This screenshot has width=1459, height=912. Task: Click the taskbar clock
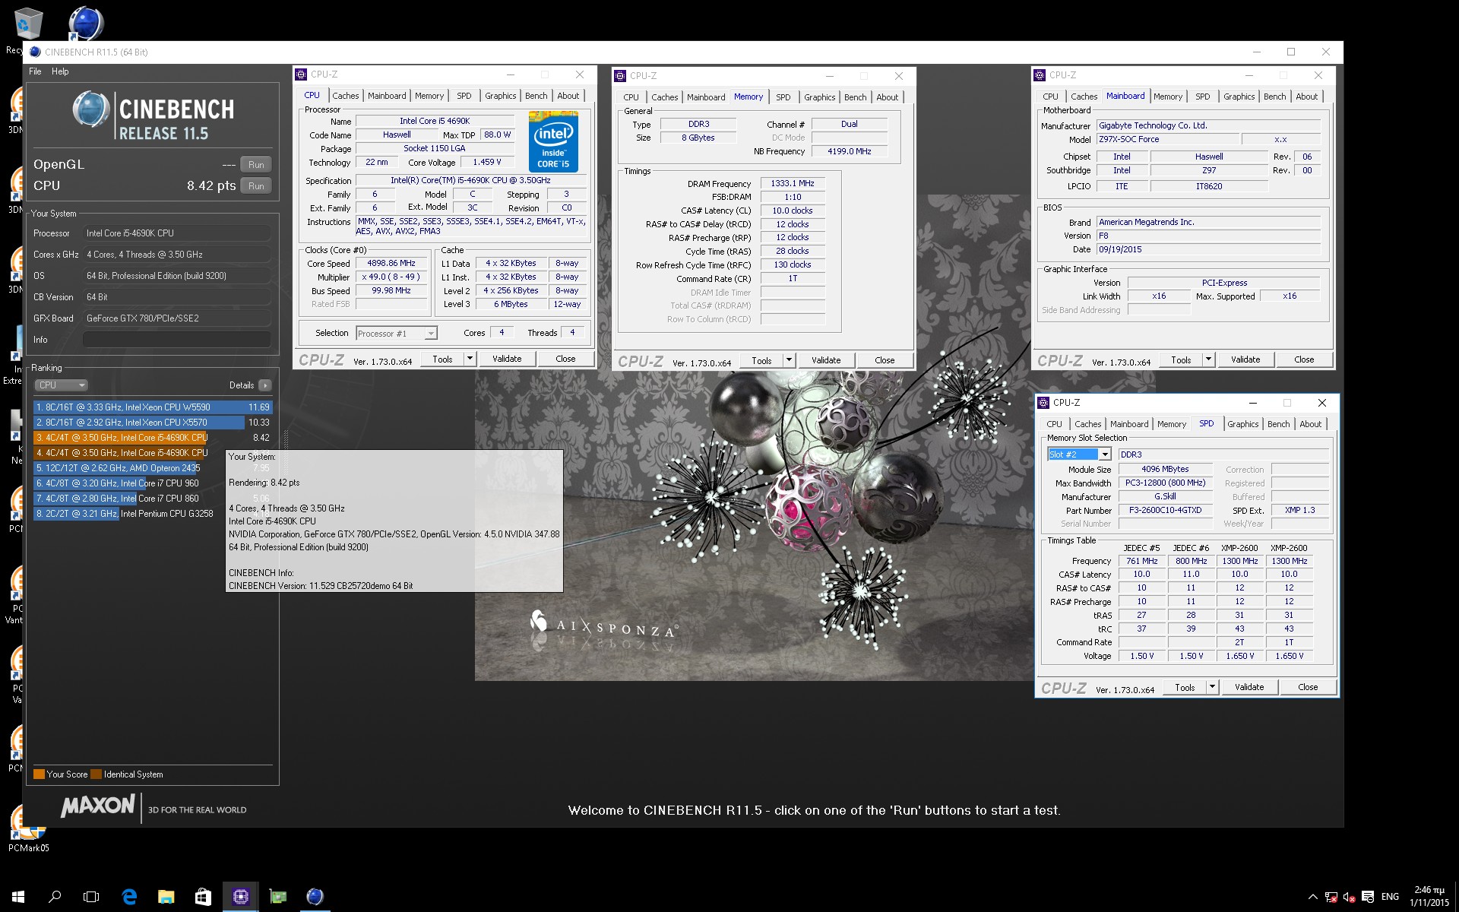point(1429,897)
